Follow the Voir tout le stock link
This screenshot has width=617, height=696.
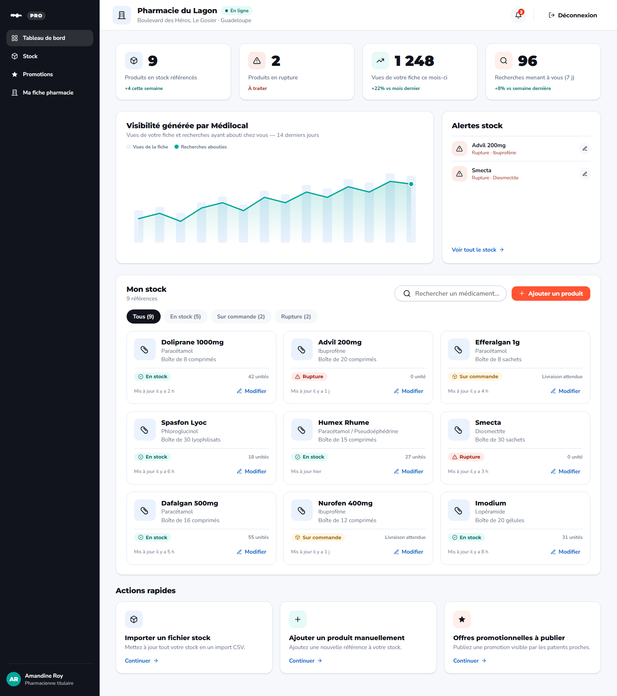478,250
